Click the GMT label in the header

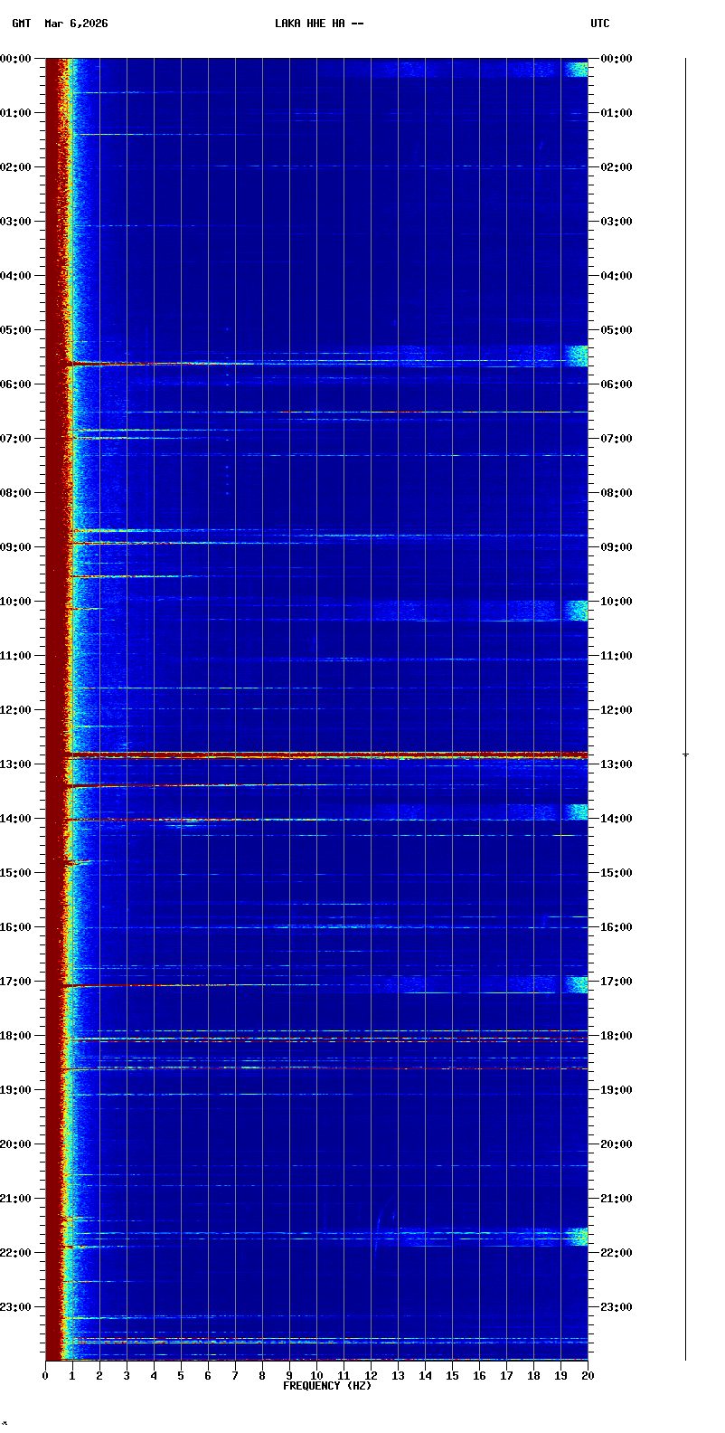[21, 24]
